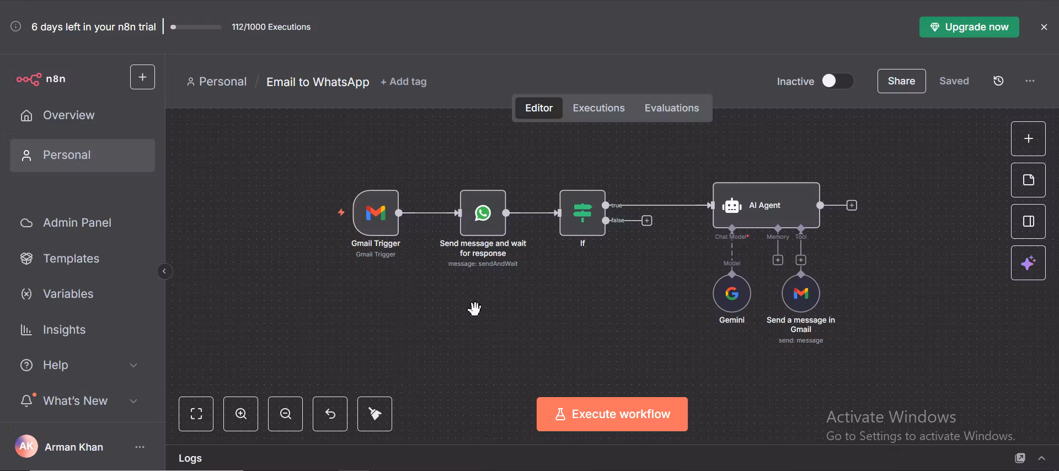Viewport: 1059px width, 471px height.
Task: Expand the Help menu chevron
Action: (133, 365)
